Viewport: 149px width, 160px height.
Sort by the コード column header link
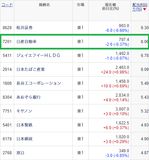pos(7,5)
